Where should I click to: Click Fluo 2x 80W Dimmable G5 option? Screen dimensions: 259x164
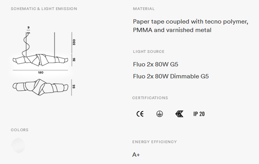coord(171,76)
